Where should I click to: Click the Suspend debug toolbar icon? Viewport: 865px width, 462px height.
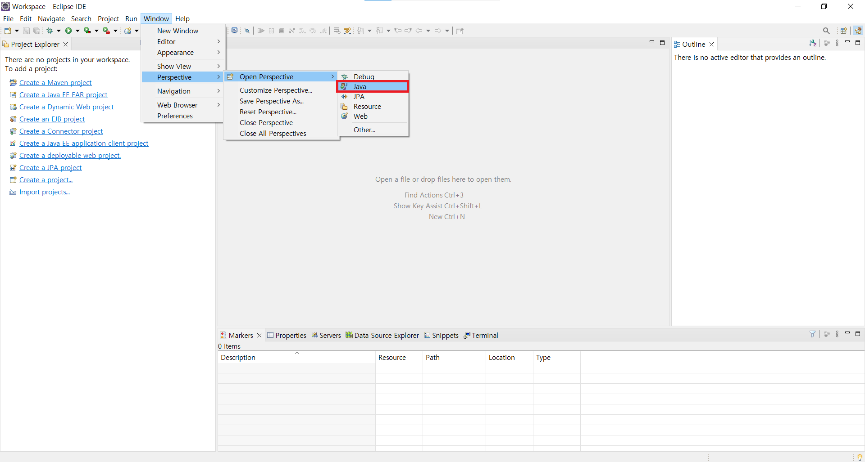(271, 31)
